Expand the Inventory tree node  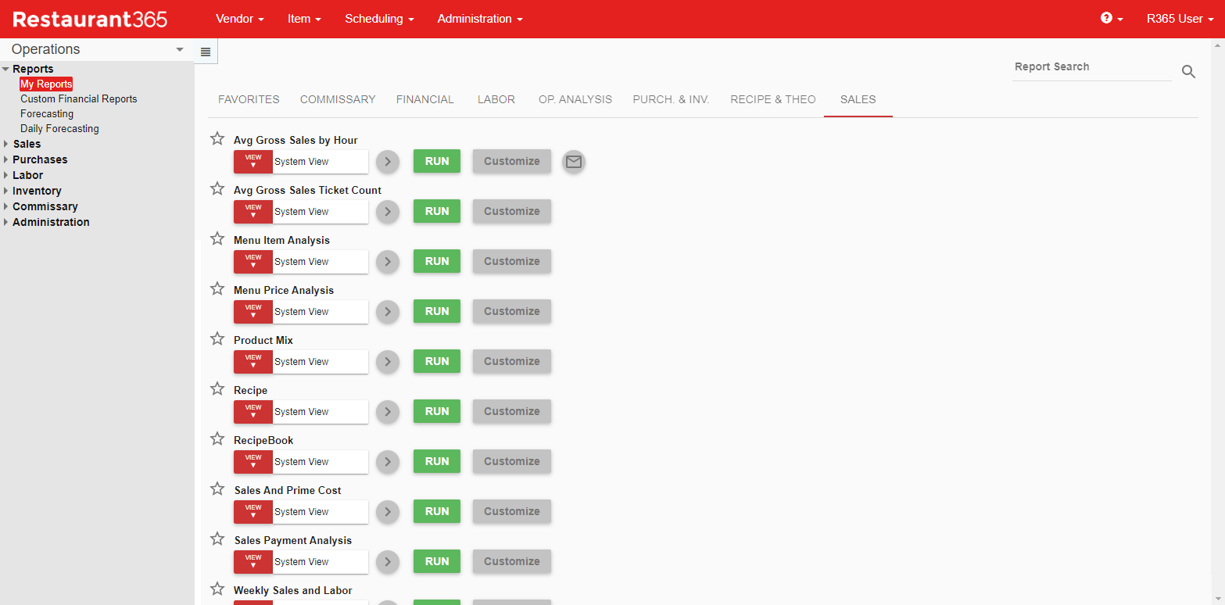tap(6, 191)
